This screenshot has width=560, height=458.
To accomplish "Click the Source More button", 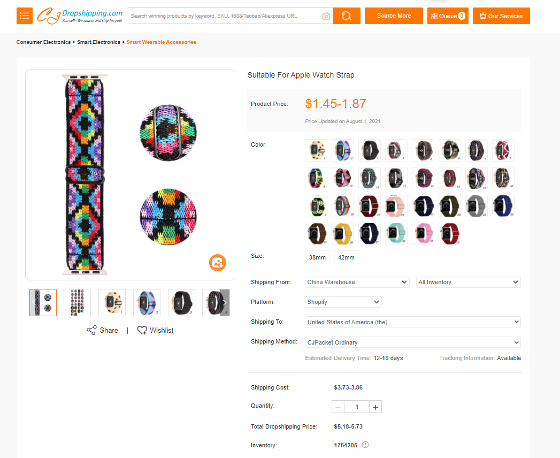I will pos(394,16).
